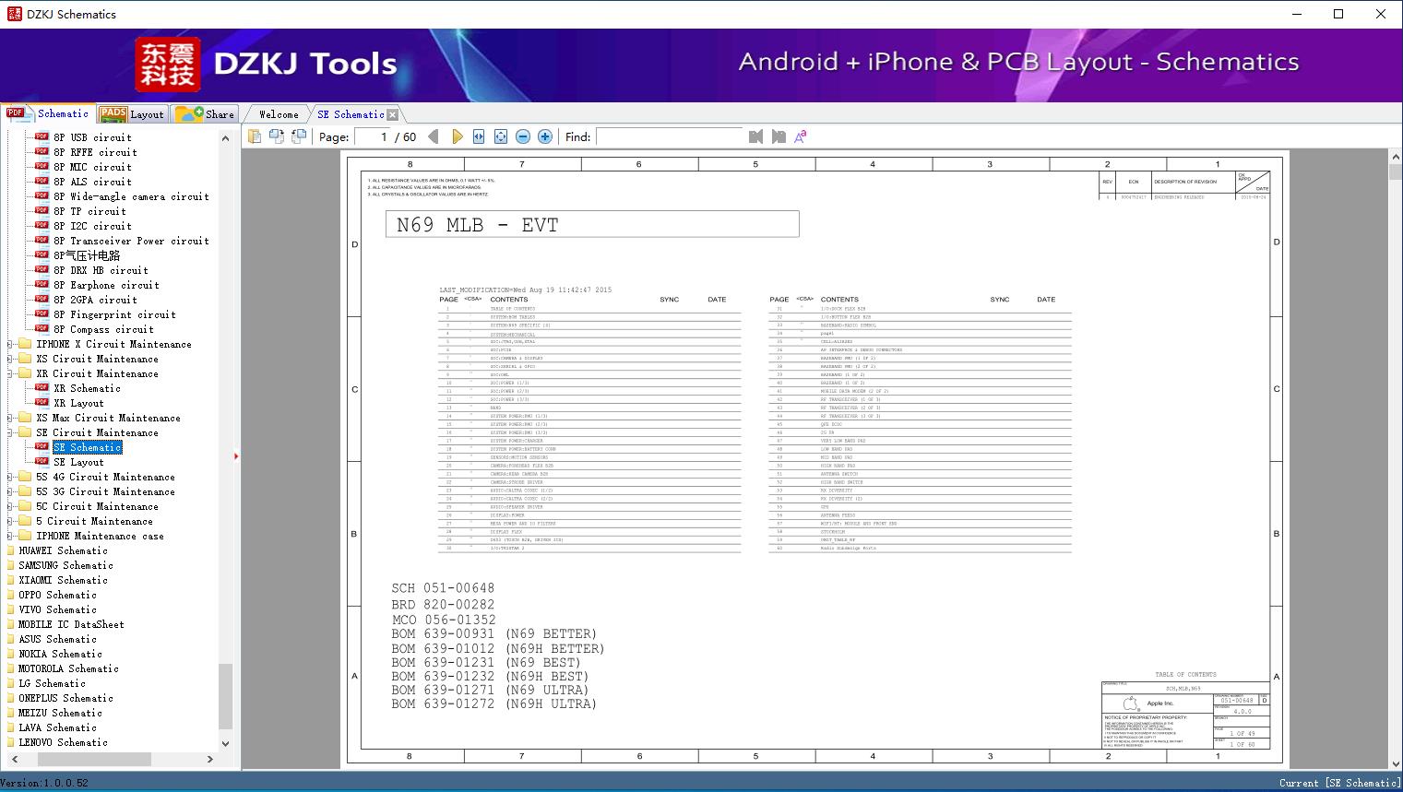Click the PDF icon beside XR Layout
The image size is (1403, 792).
tap(42, 403)
